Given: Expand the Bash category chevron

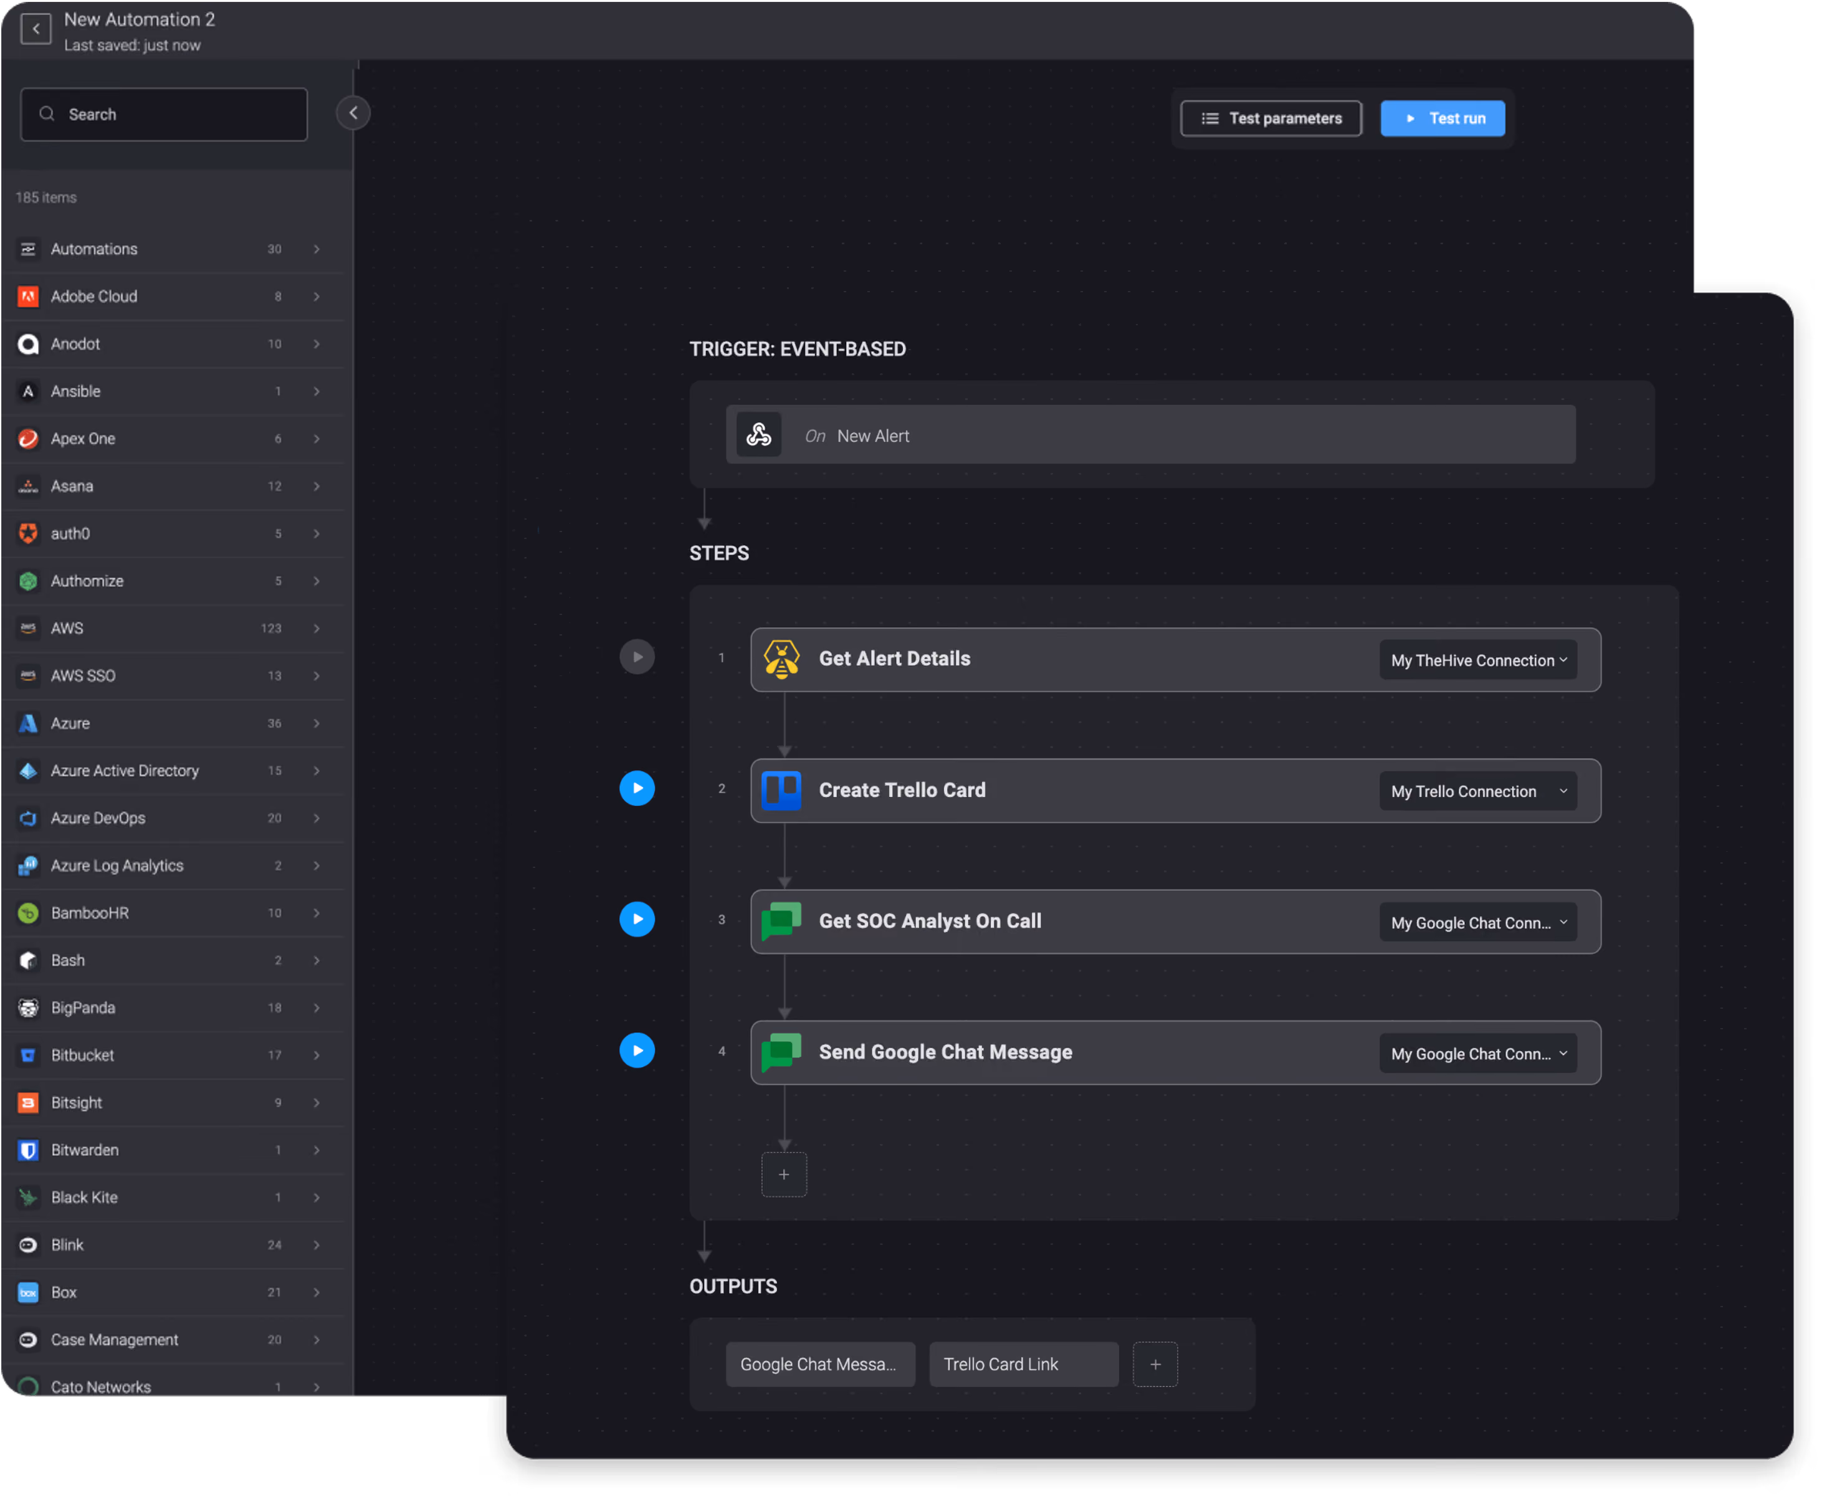Looking at the screenshot, I should tap(317, 960).
